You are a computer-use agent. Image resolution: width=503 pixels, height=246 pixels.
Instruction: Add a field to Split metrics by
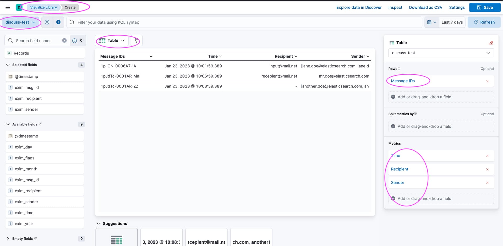click(441, 127)
